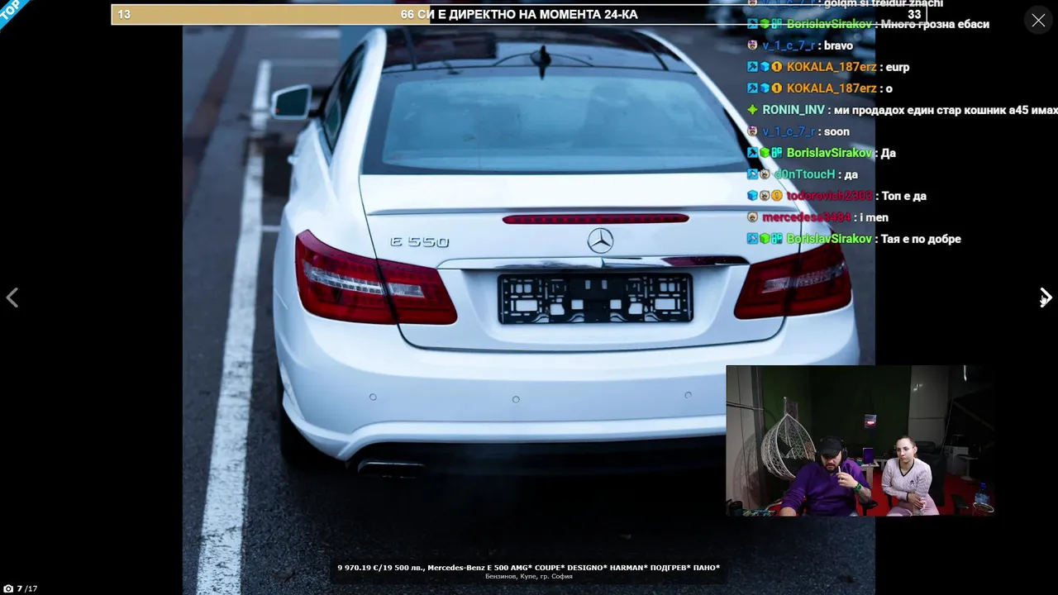The image size is (1058, 595).
Task: Open d0nTtoucH's chat username
Action: click(804, 174)
